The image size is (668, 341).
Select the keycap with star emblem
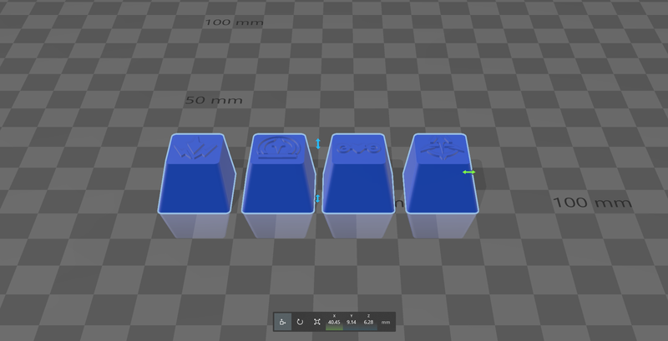(x=441, y=173)
